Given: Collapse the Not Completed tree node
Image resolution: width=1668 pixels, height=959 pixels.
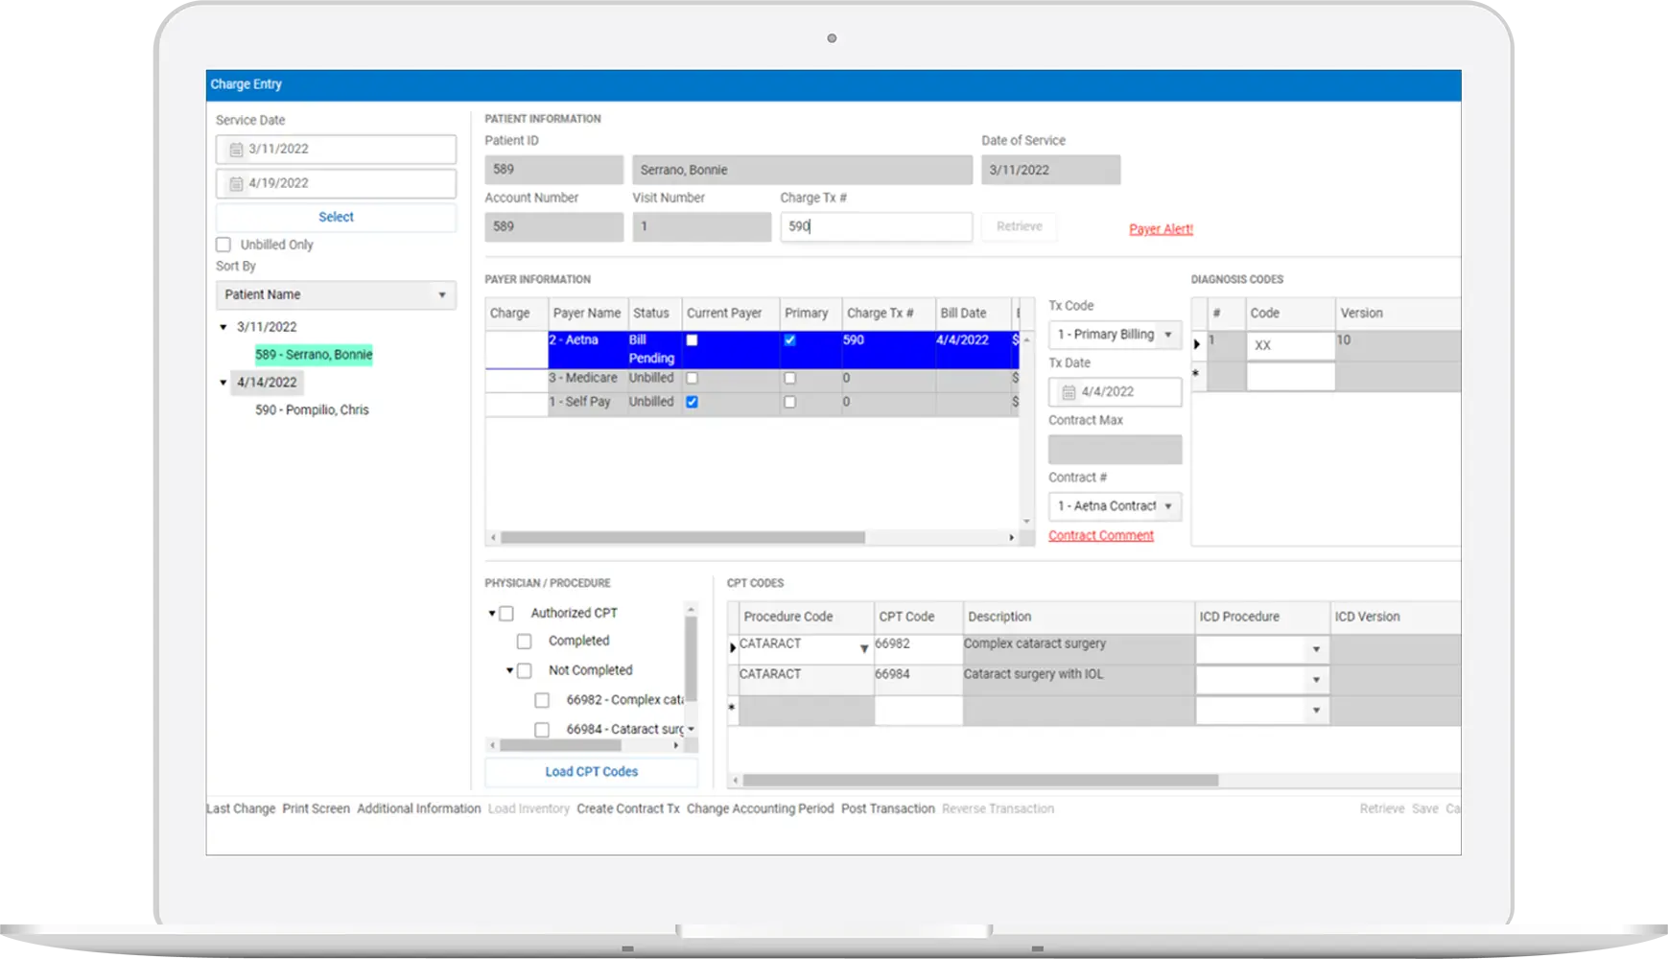Looking at the screenshot, I should click(508, 670).
